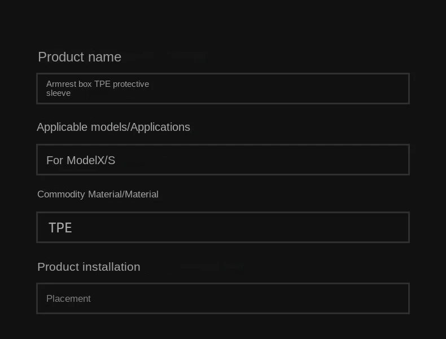Click the "Commodity Material/Material" label
This screenshot has width=446, height=339.
pos(98,194)
